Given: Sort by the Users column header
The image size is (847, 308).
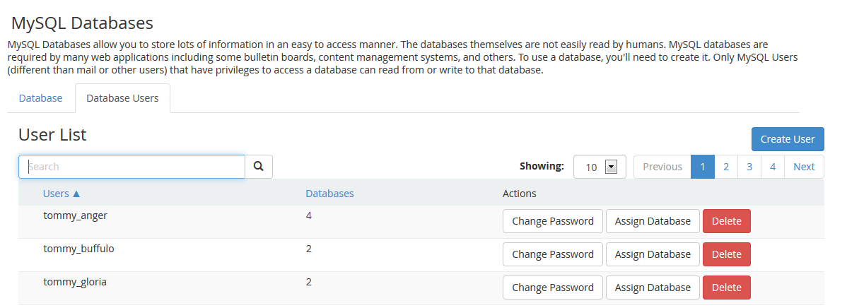Looking at the screenshot, I should (62, 194).
